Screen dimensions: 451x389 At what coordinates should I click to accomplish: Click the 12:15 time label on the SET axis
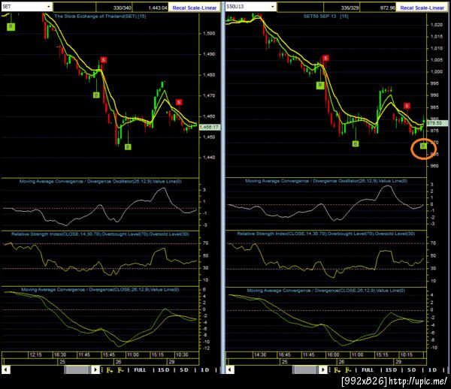click(x=35, y=354)
